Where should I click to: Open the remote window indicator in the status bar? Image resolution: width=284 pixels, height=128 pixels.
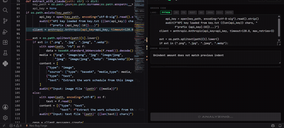(4, 126)
